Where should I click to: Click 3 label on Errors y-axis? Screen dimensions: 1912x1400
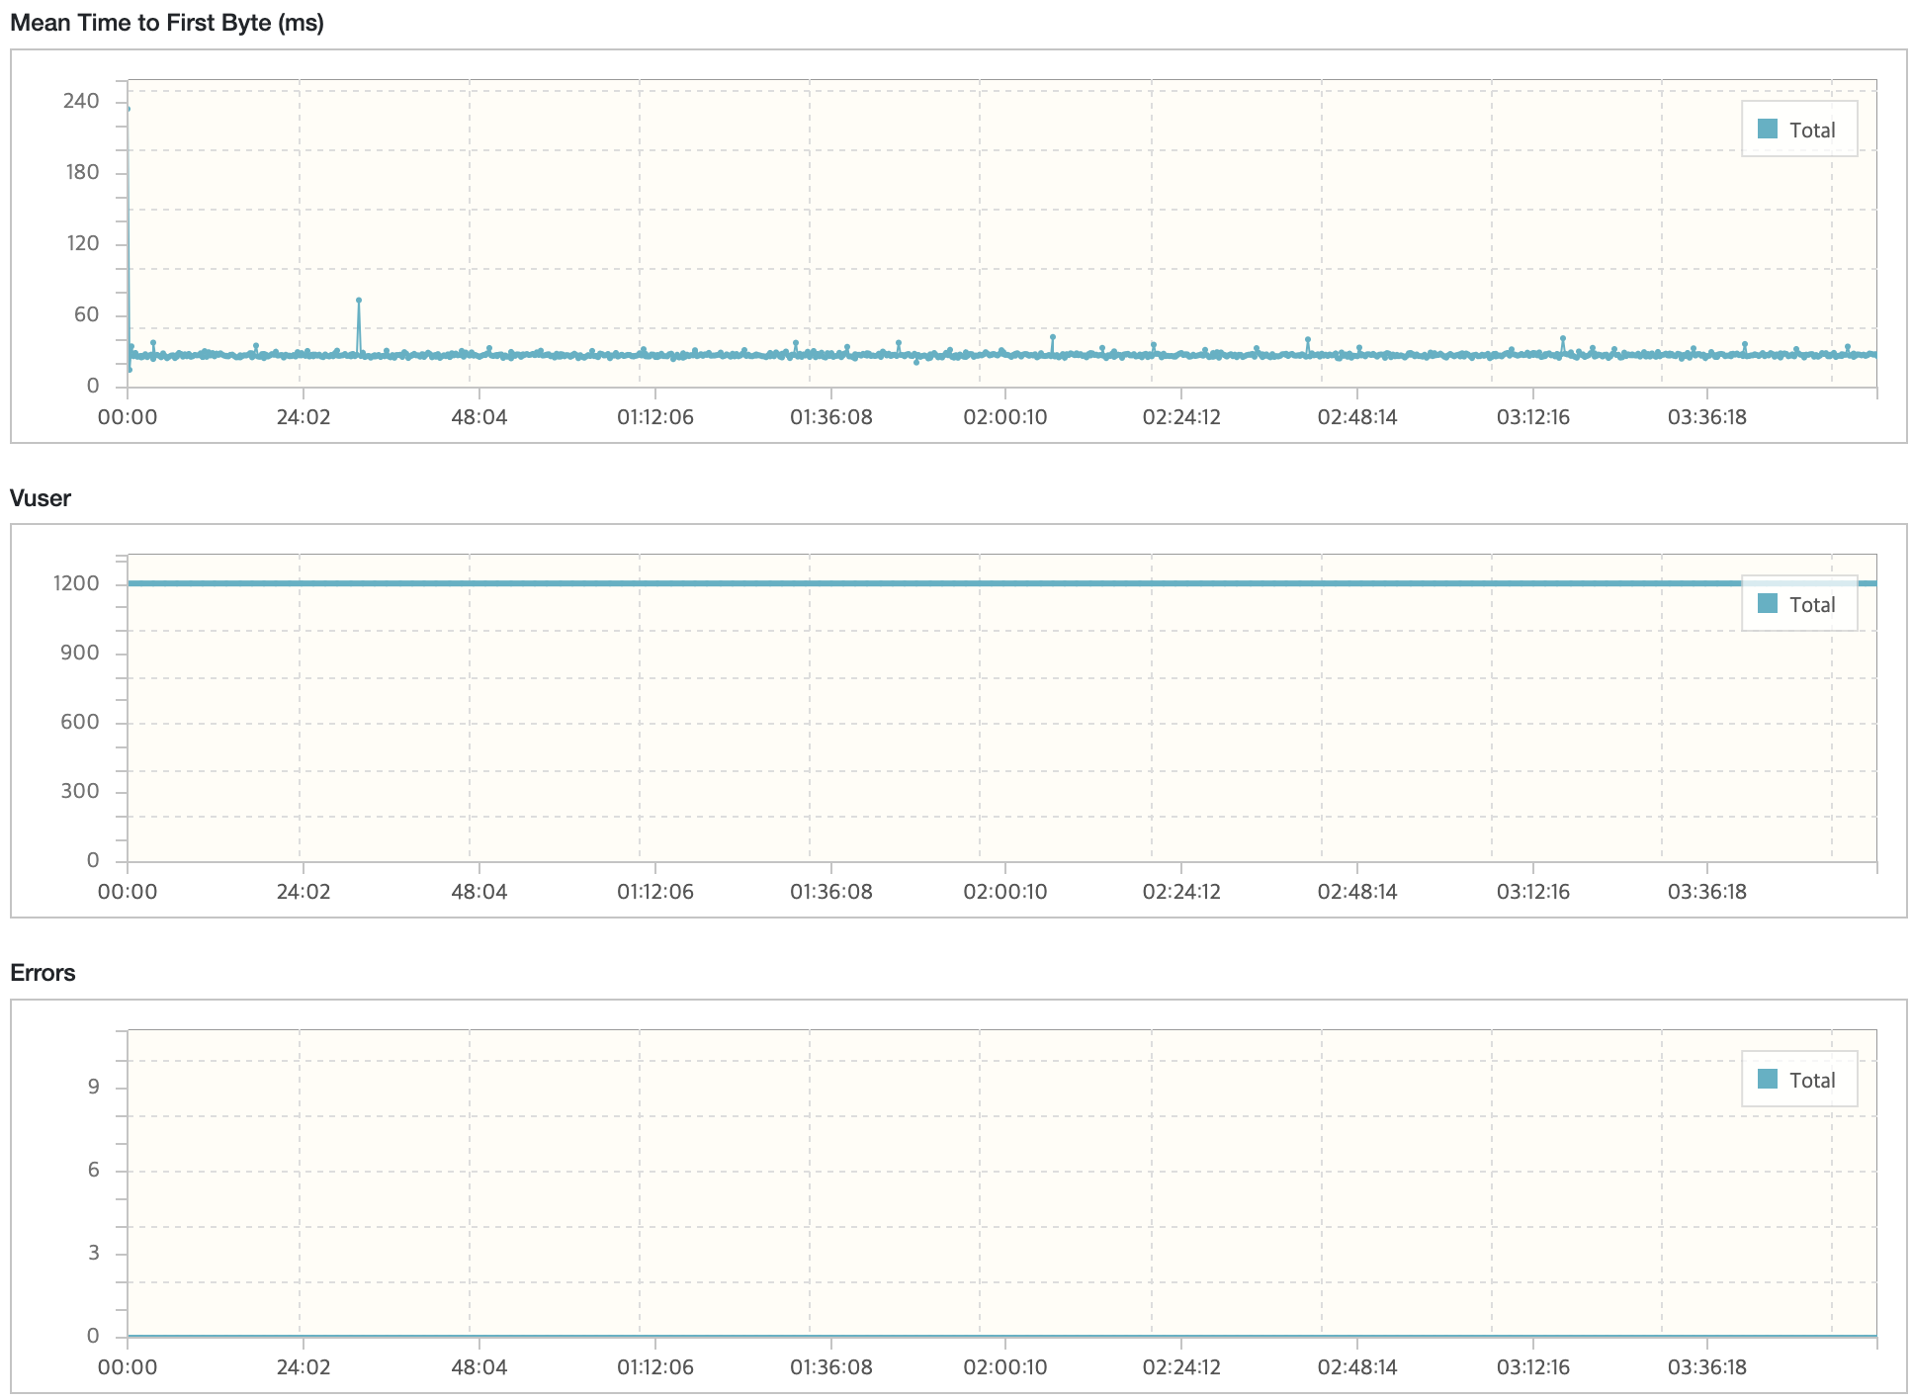coord(94,1253)
